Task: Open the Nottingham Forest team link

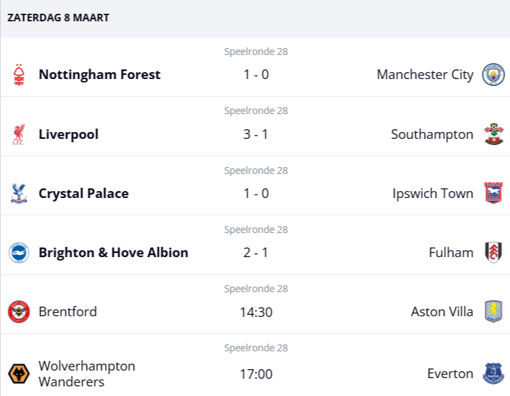Action: tap(100, 74)
